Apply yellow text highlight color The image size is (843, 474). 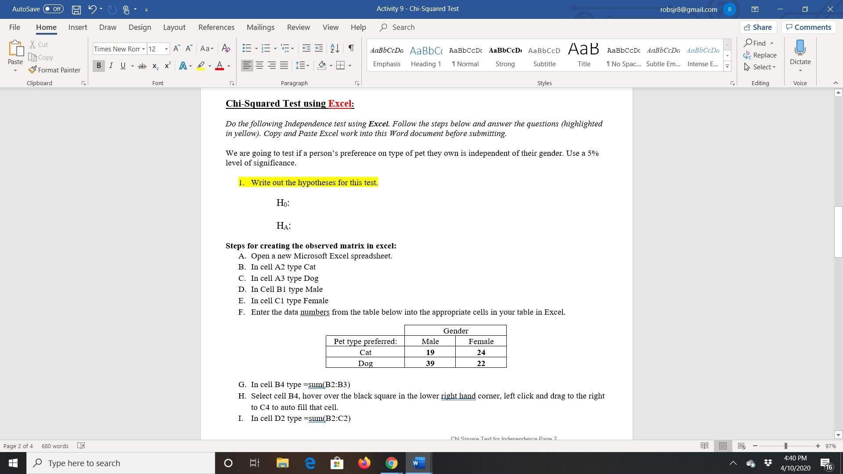pyautogui.click(x=201, y=66)
